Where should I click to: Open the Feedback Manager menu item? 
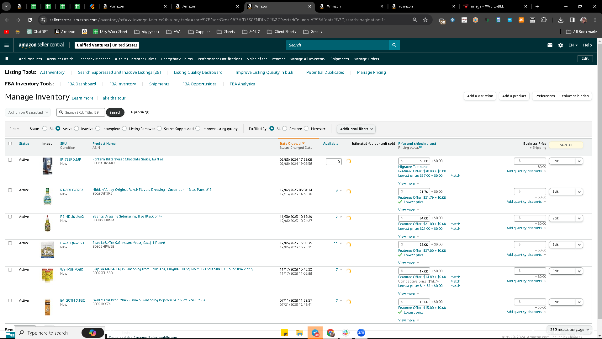94,59
